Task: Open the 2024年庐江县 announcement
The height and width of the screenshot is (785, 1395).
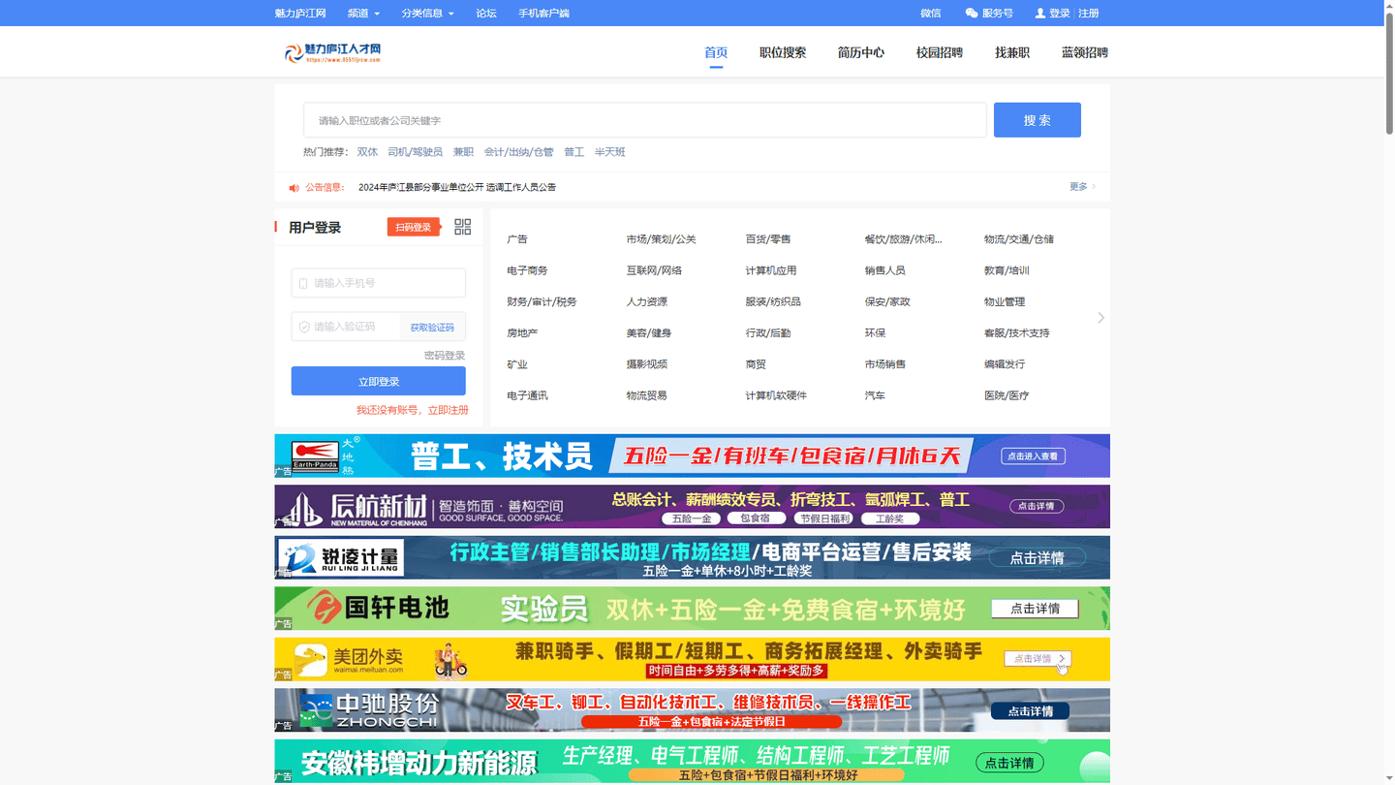Action: 457,187
